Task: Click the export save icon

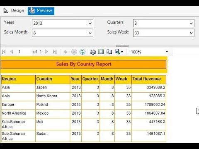Action: pyautogui.click(x=117, y=52)
